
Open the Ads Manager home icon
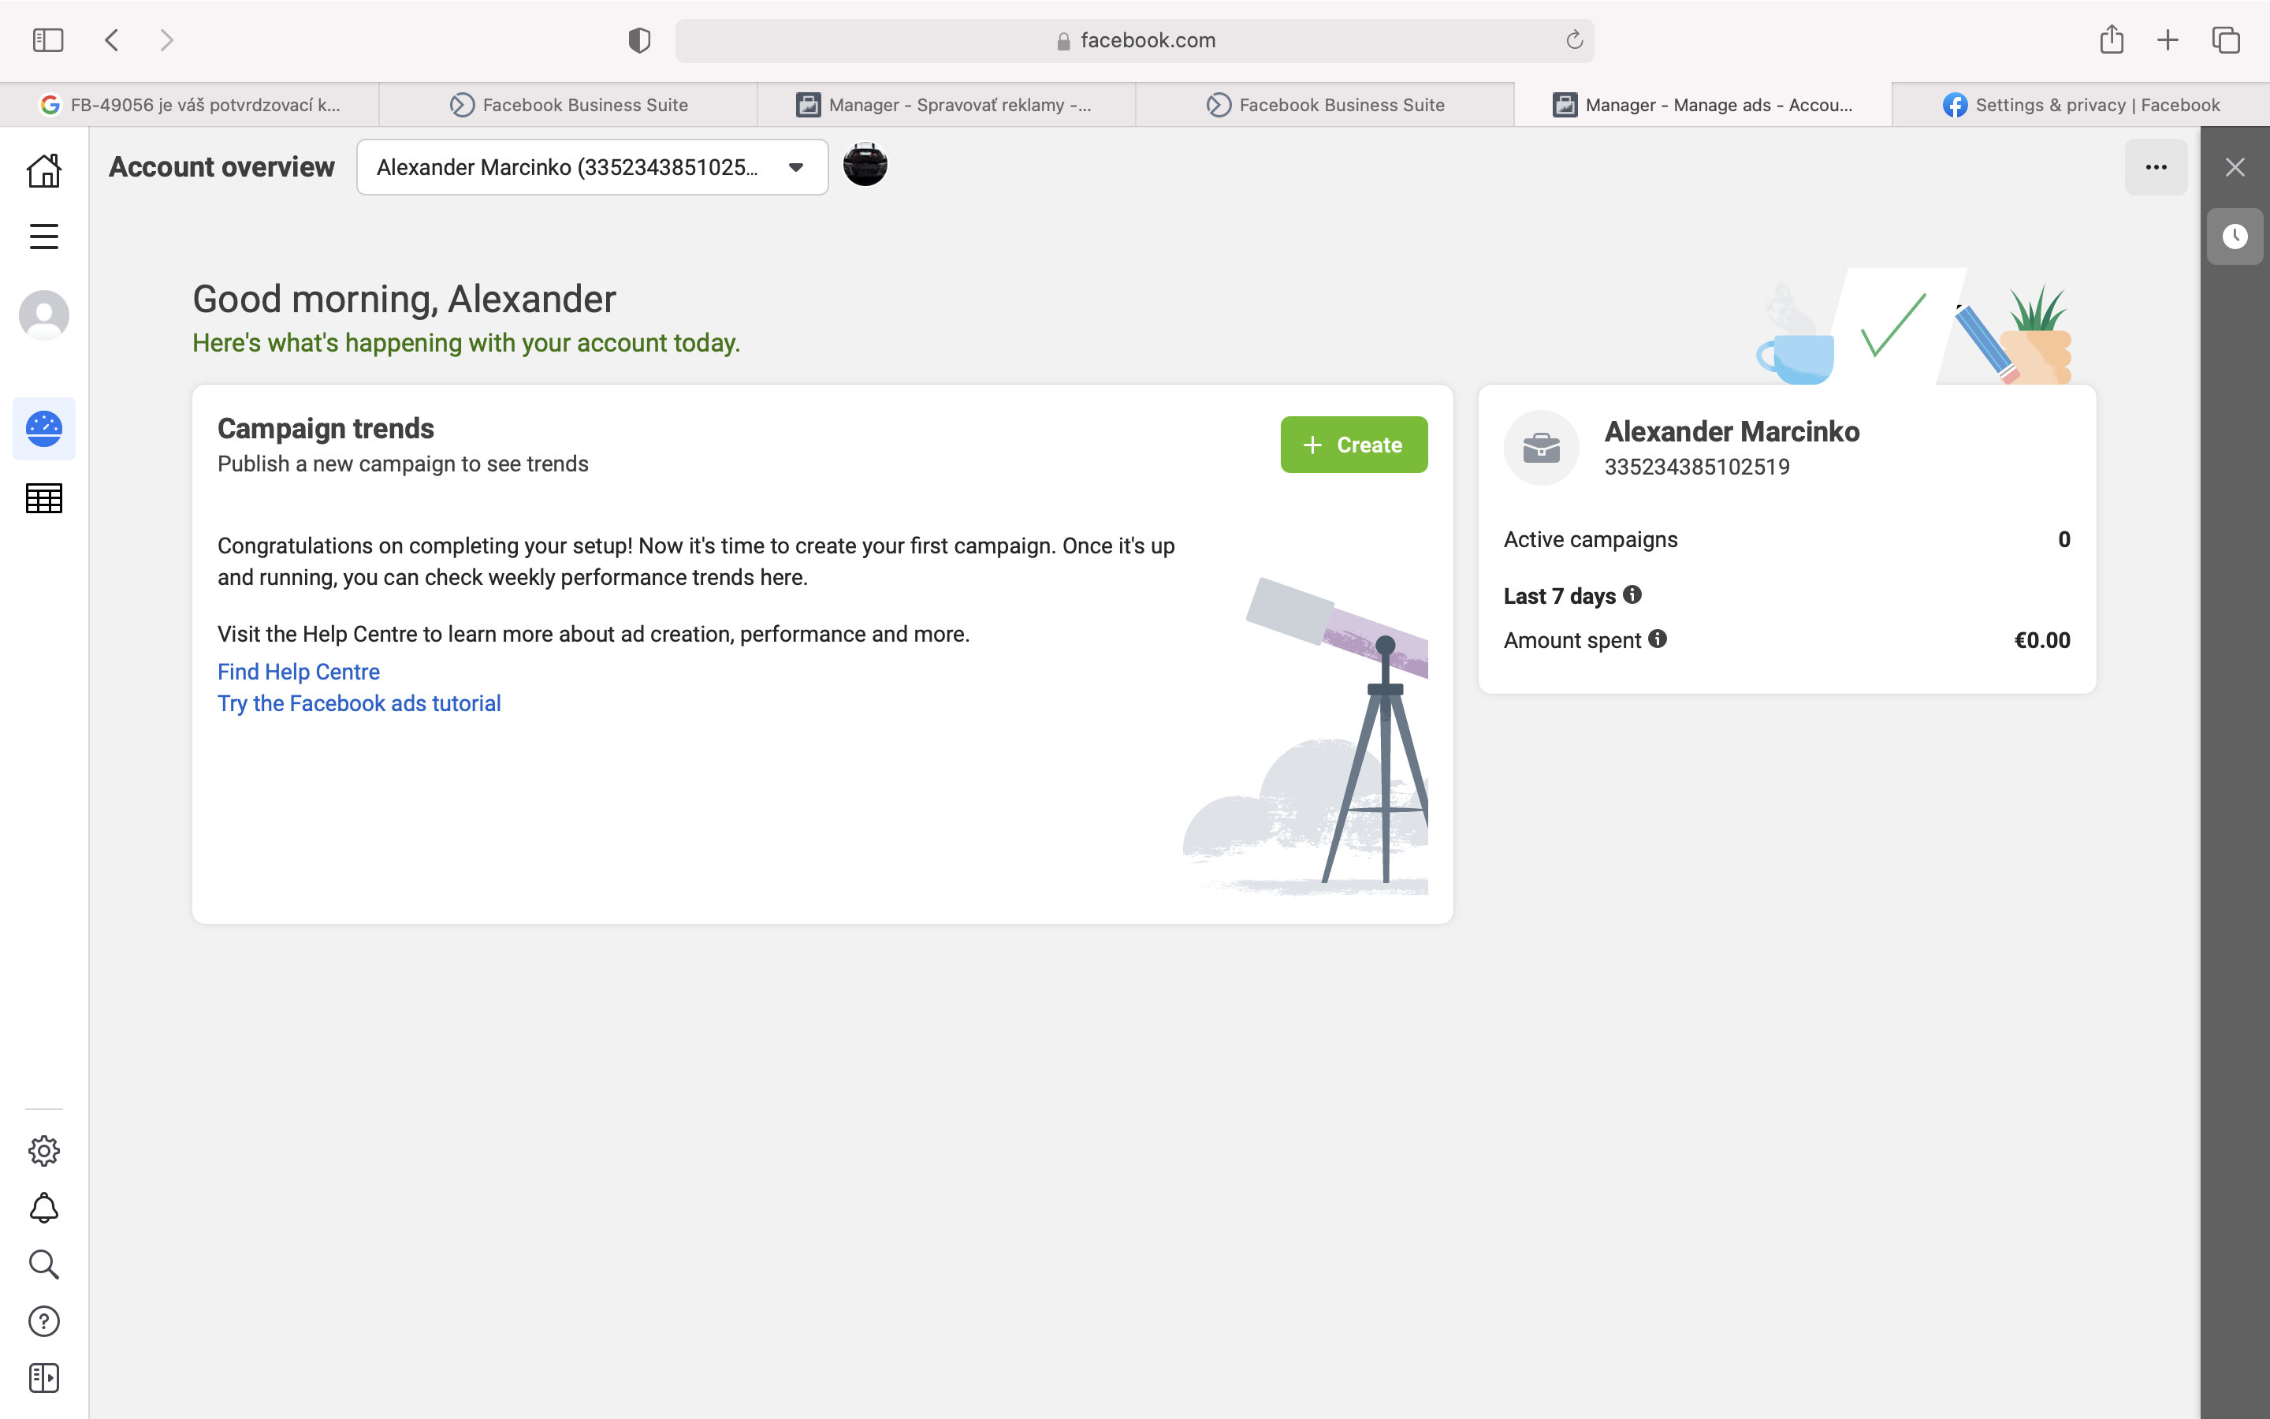pos(44,169)
